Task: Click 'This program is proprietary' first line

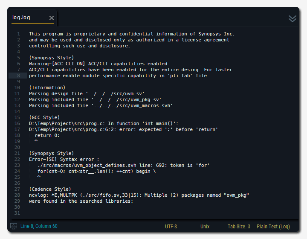Action: click(132, 34)
